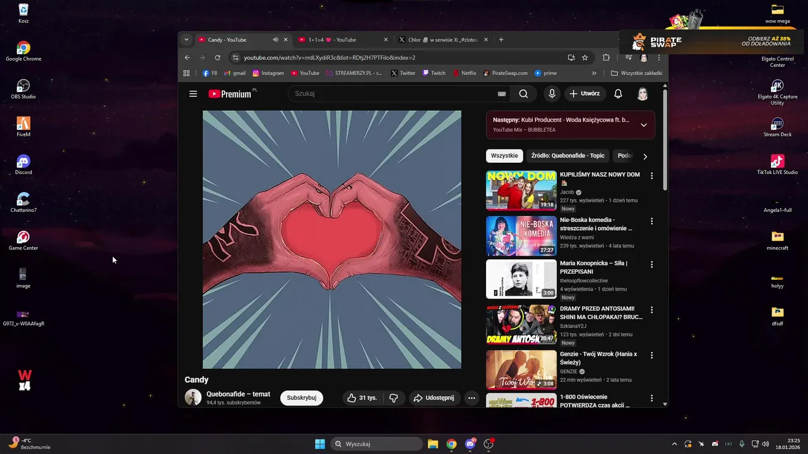The height and width of the screenshot is (454, 808).
Task: Click the YouTube page scrollbar
Action: pos(665,140)
